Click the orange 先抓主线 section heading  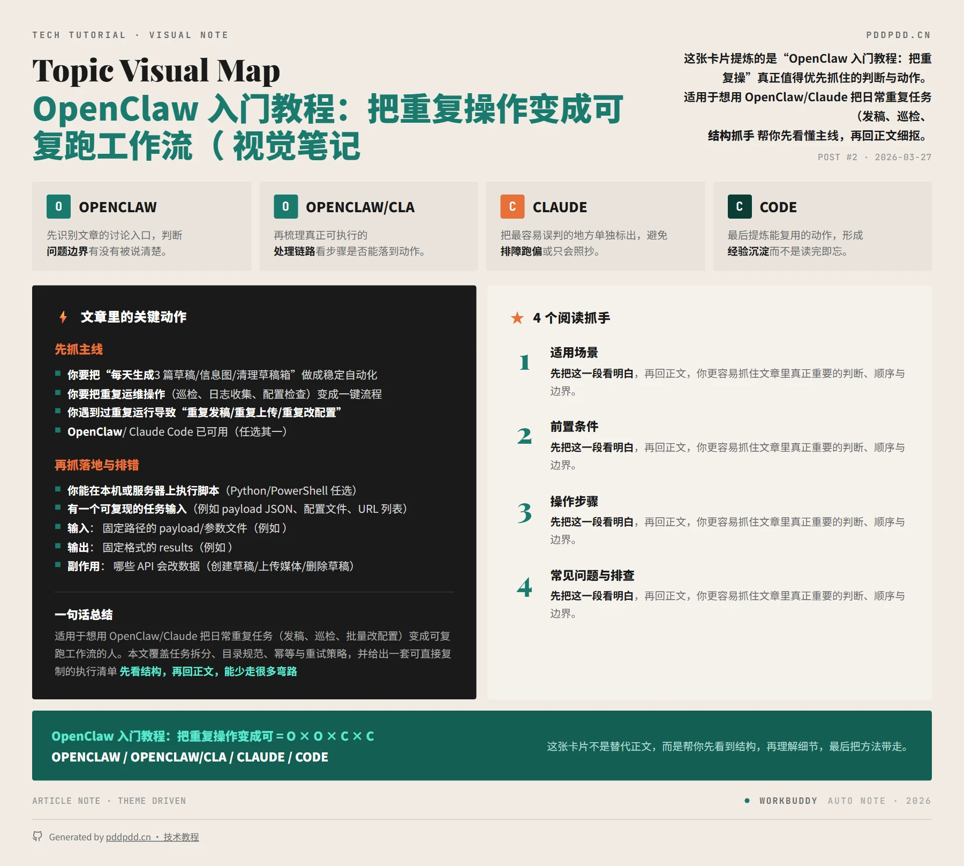(79, 349)
